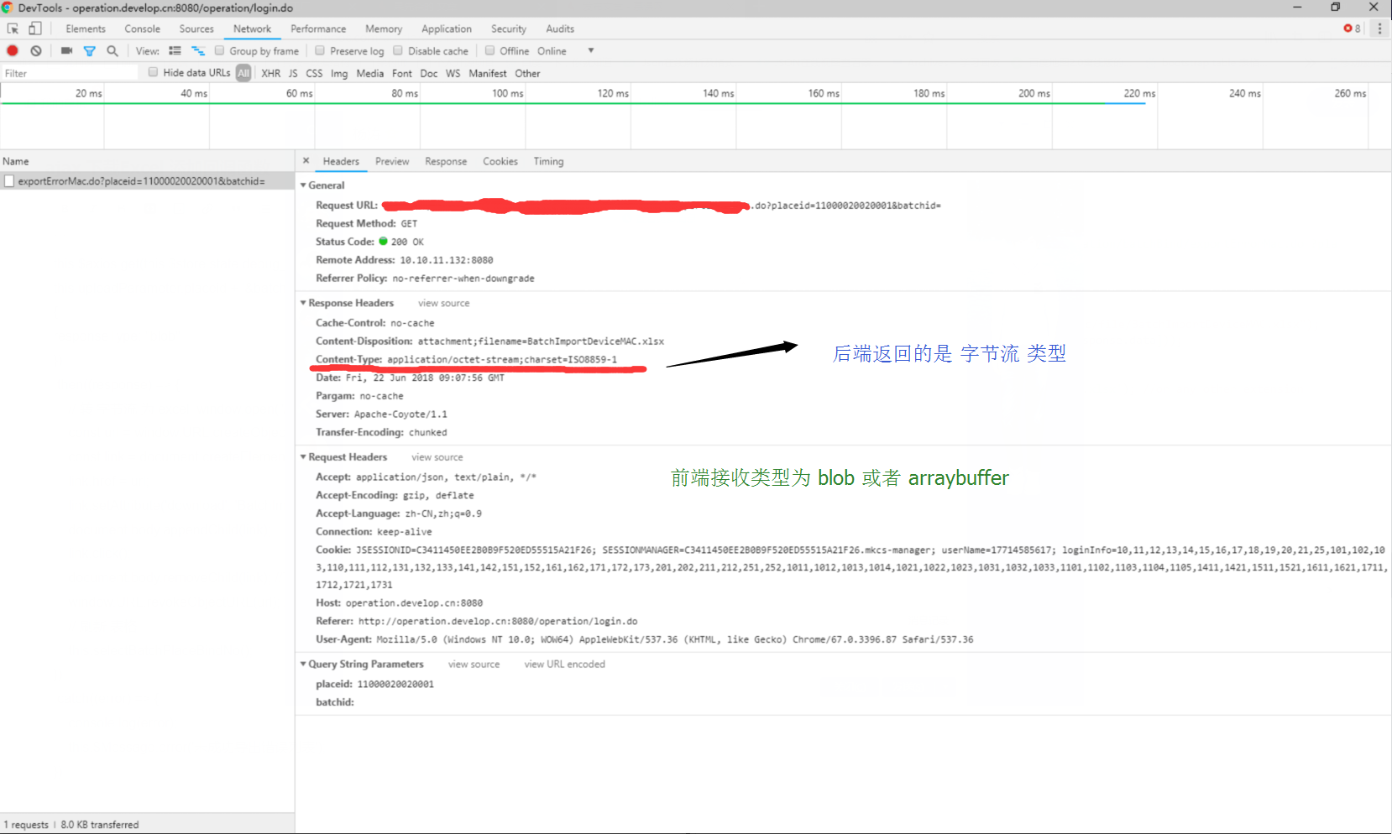The width and height of the screenshot is (1392, 834).
Task: Click the capture screenshots camera icon
Action: point(66,51)
